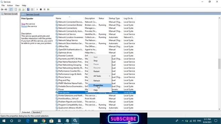Open File Explorer from the taskbar
Screen dimensions: 221x124
pos(36,121)
